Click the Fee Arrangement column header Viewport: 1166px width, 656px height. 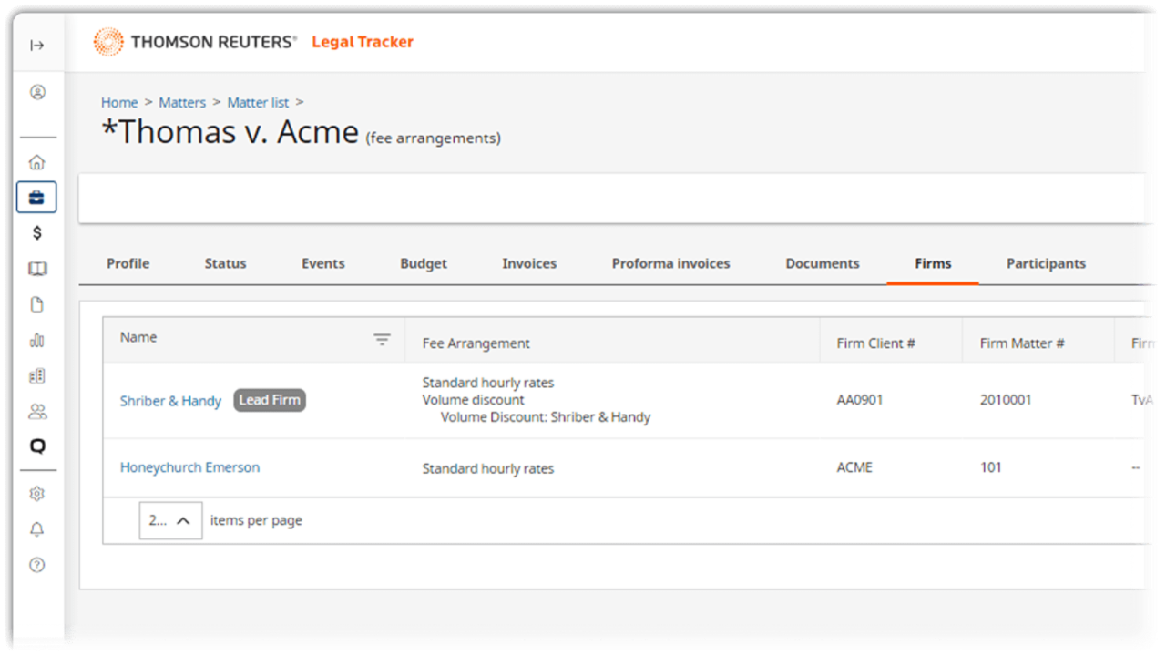(x=476, y=343)
